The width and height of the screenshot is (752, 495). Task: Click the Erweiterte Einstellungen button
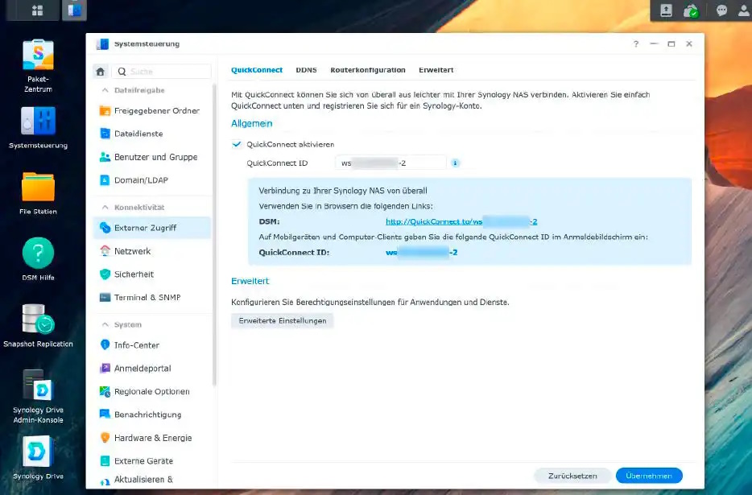(282, 320)
